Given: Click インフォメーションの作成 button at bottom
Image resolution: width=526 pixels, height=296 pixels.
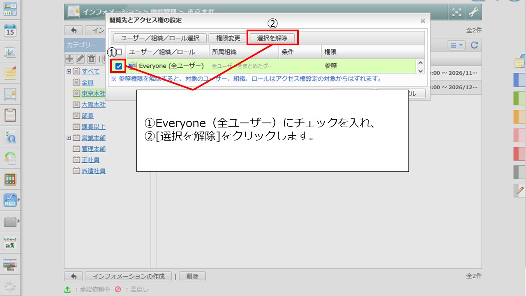Looking at the screenshot, I should tap(128, 276).
